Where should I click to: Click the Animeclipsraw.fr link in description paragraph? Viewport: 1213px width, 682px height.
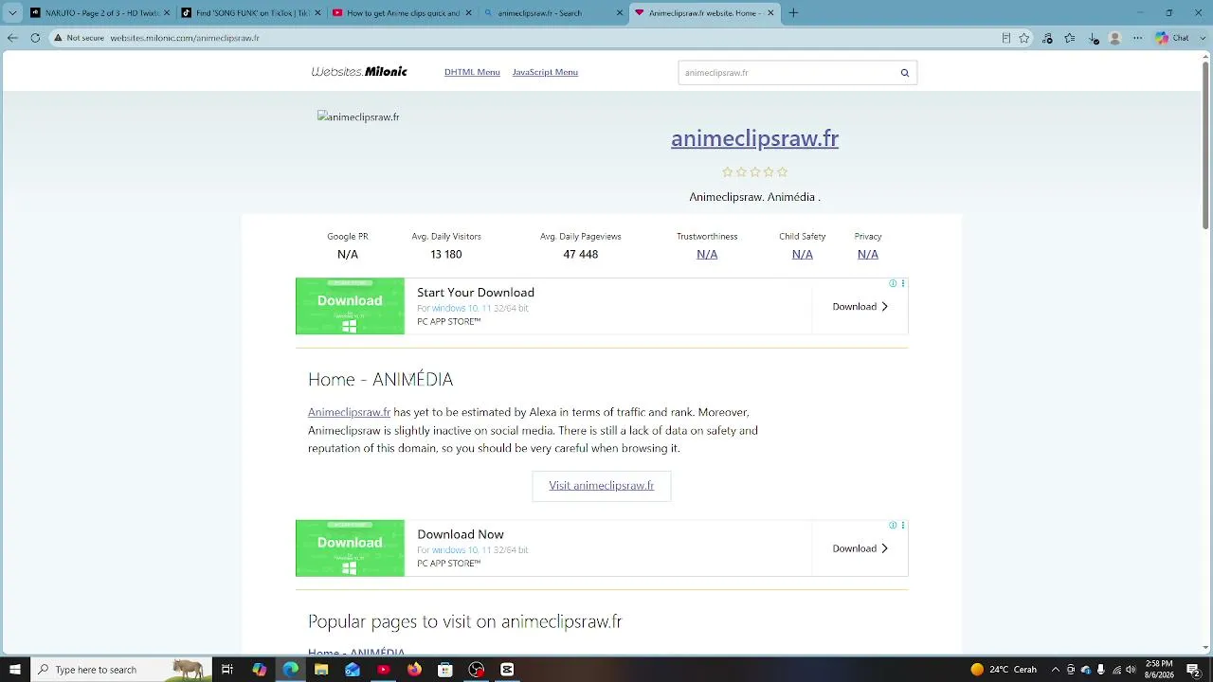click(x=349, y=412)
